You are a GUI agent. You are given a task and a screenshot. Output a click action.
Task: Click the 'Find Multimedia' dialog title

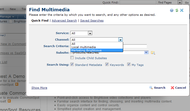[49, 10]
